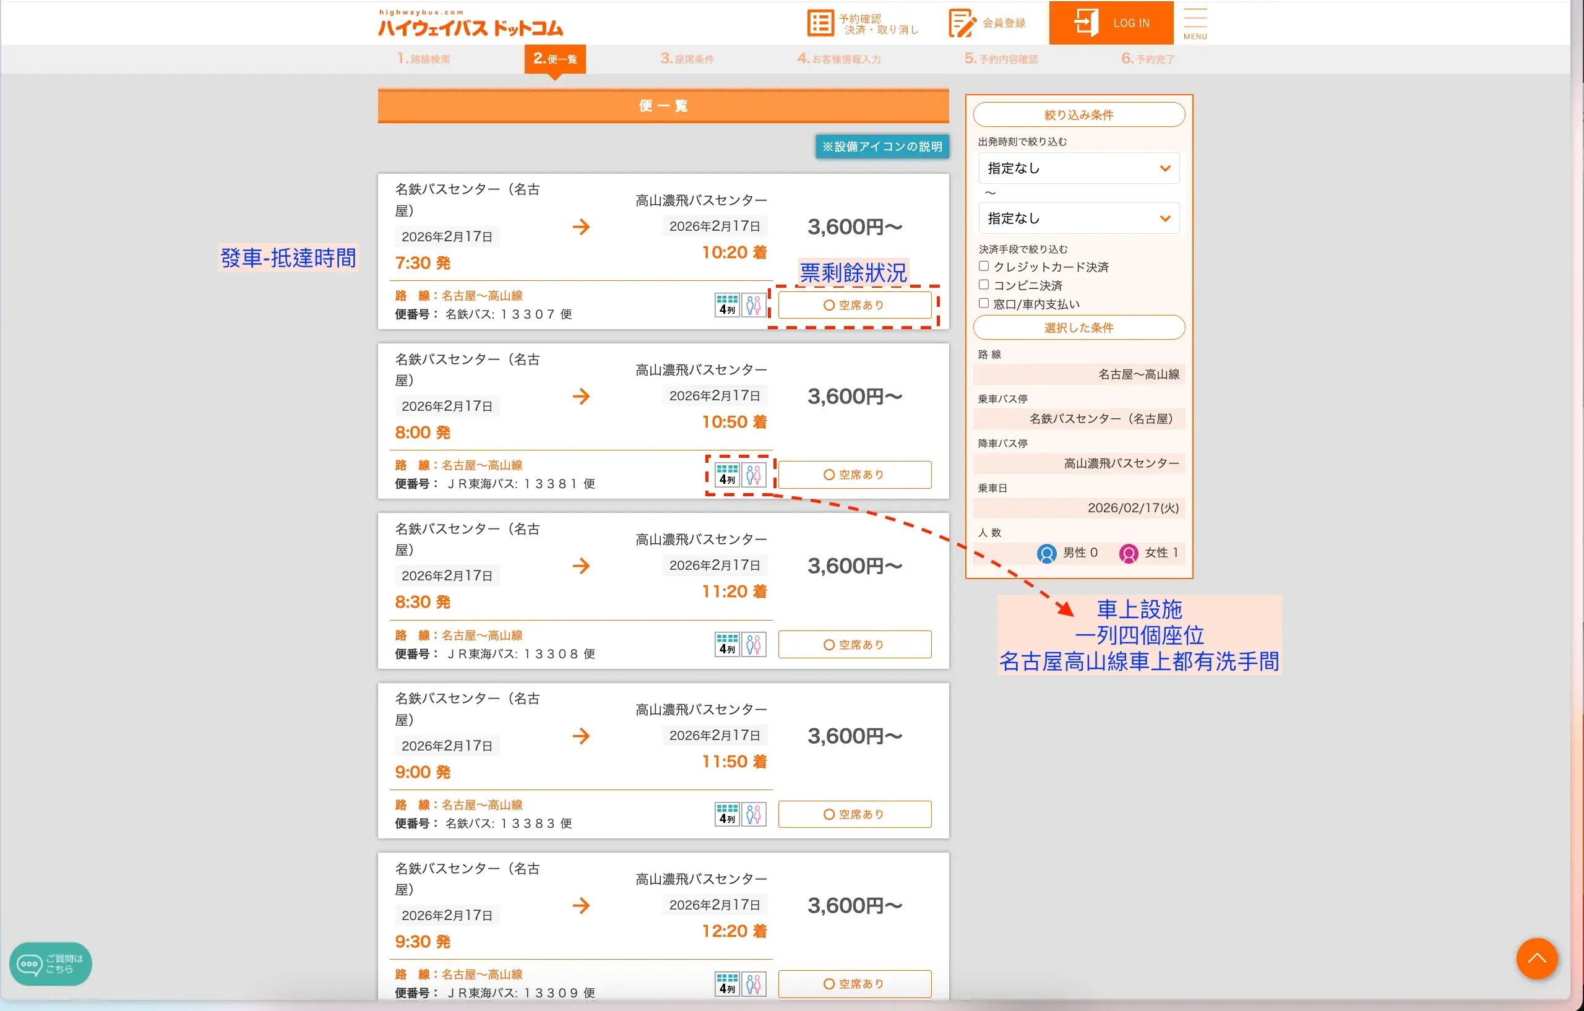
Task: Click 空席あり button for 7:30 departure
Action: click(x=854, y=305)
